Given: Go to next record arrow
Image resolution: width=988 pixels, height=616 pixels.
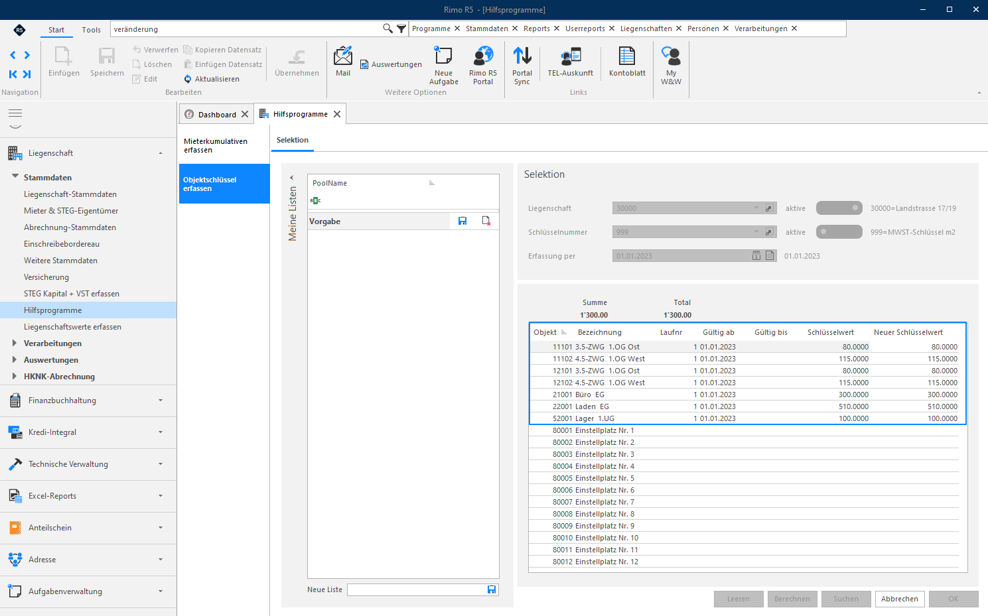Looking at the screenshot, I should pyautogui.click(x=27, y=55).
